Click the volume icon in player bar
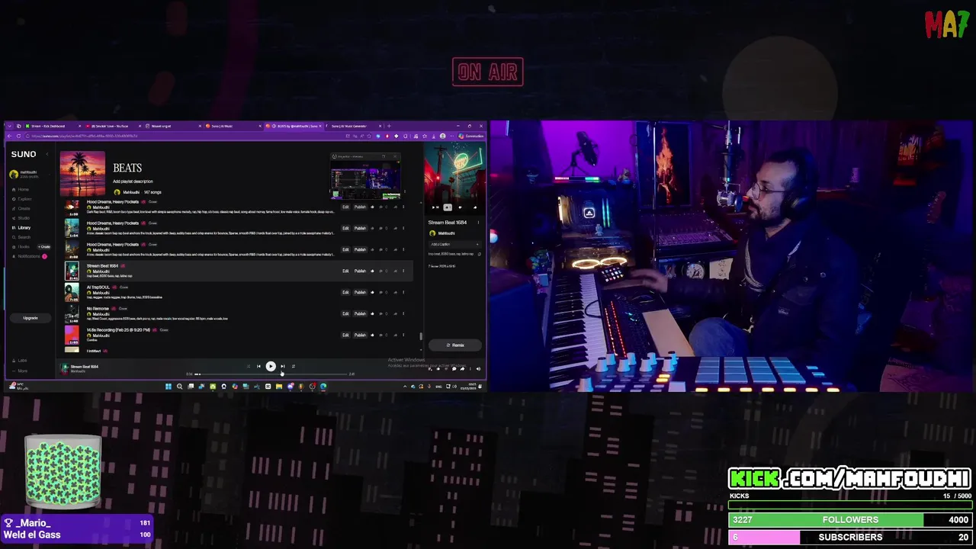The width and height of the screenshot is (976, 549). [478, 369]
